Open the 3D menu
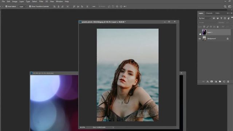233x131 pixels. point(47,1)
